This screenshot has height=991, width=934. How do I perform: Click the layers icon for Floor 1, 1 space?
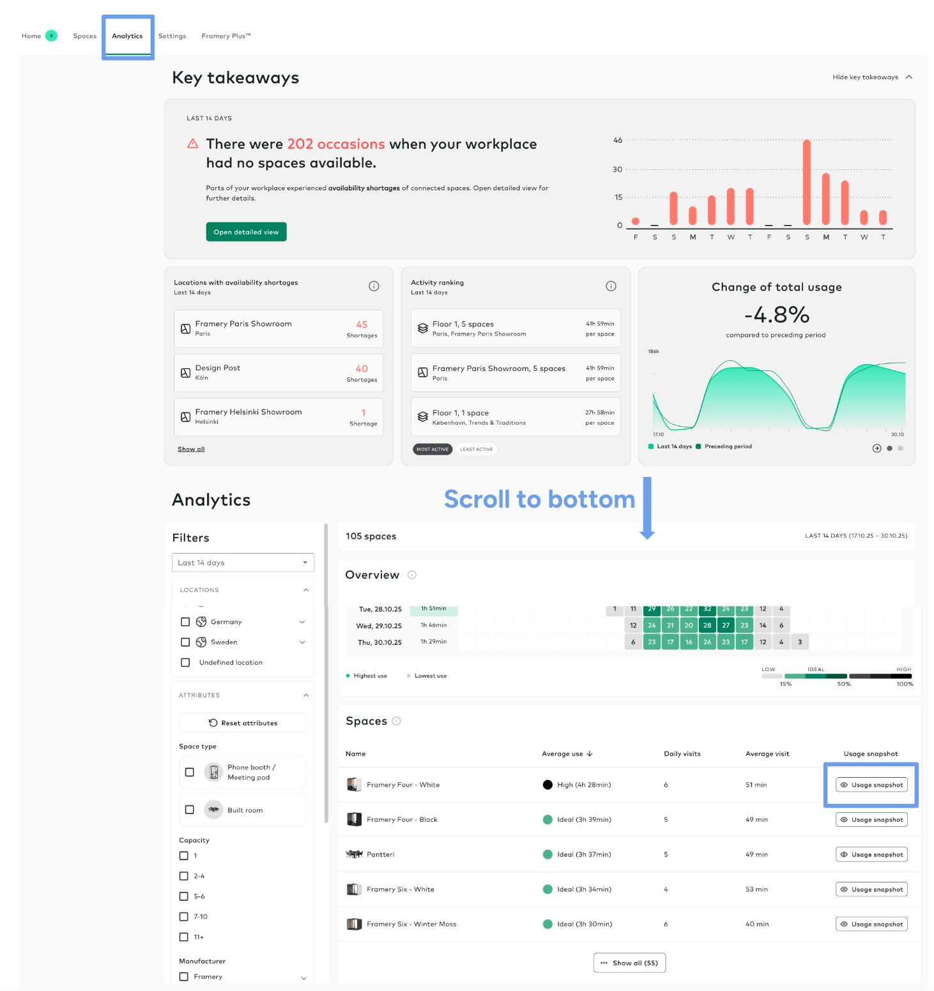tap(422, 417)
